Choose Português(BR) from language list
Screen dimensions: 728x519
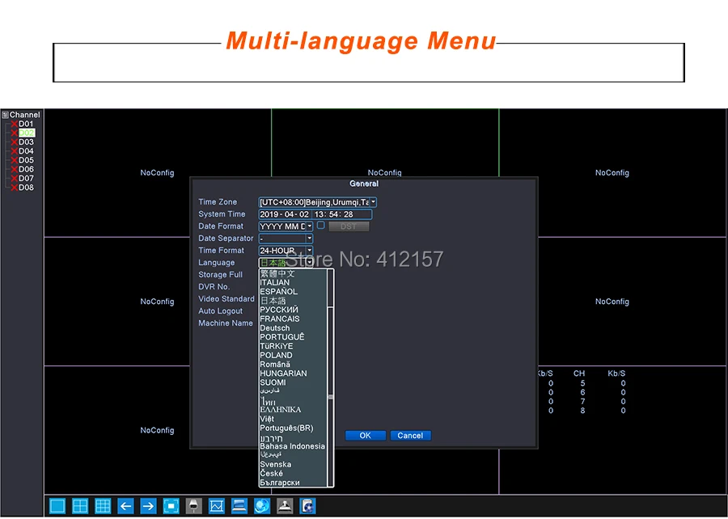coord(286,428)
